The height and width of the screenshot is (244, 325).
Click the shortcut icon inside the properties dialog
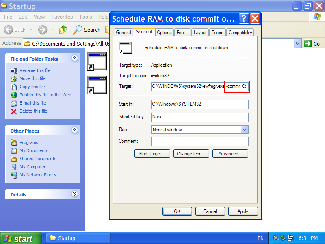pyautogui.click(x=126, y=48)
